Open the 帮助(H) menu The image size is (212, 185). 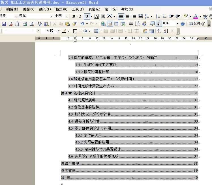point(127,9)
